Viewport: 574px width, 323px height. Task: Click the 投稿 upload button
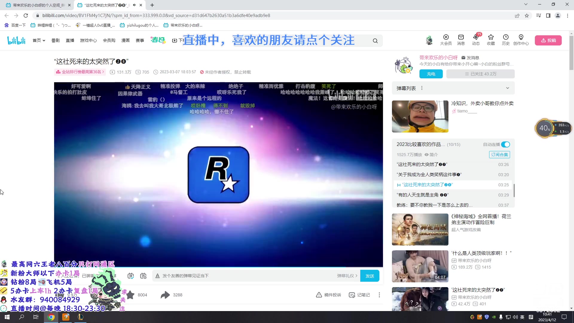point(548,40)
